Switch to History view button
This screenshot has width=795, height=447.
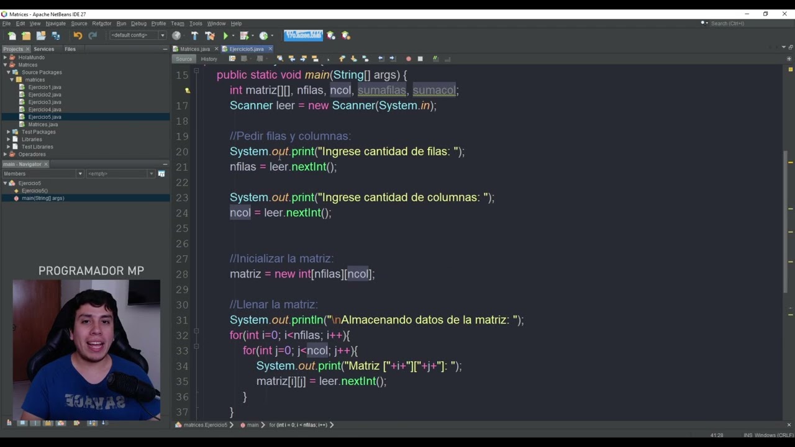click(209, 59)
